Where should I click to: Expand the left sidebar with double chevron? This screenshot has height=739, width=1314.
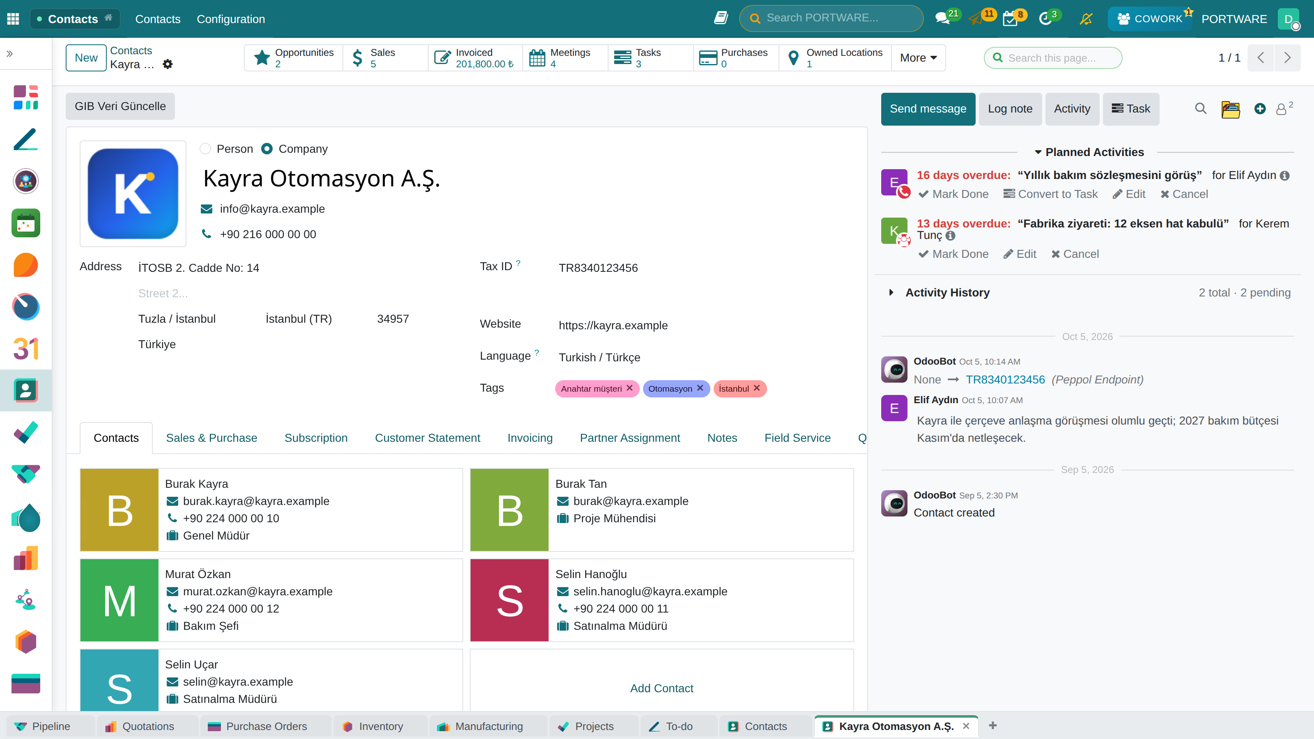10,53
